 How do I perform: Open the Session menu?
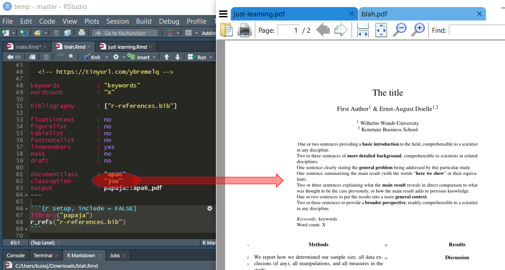[x=117, y=21]
